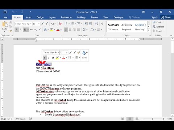Open the ribbon font name dropdown
Viewport: 174px width, 130px height.
coord(31,24)
